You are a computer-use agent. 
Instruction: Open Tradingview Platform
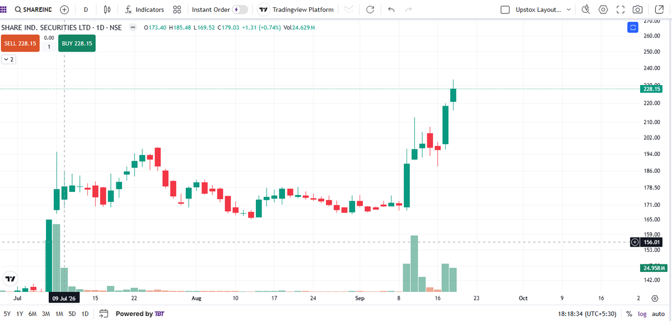(296, 10)
